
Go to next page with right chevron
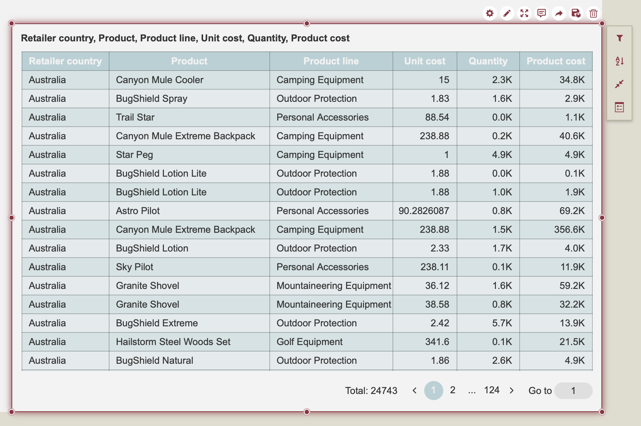[x=512, y=391]
